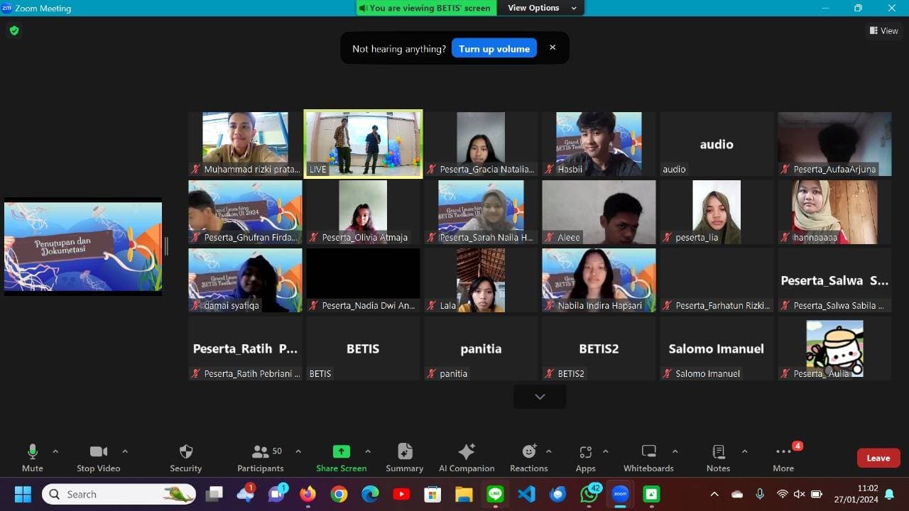
Task: Open Task View on taskbar
Action: [214, 494]
